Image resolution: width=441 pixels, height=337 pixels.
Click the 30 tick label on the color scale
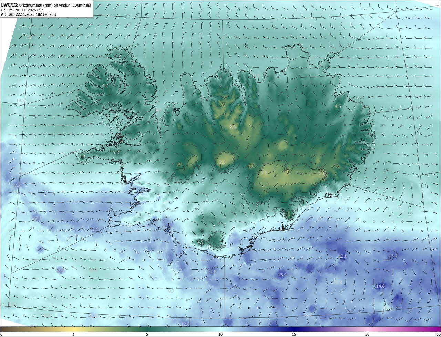click(x=367, y=334)
